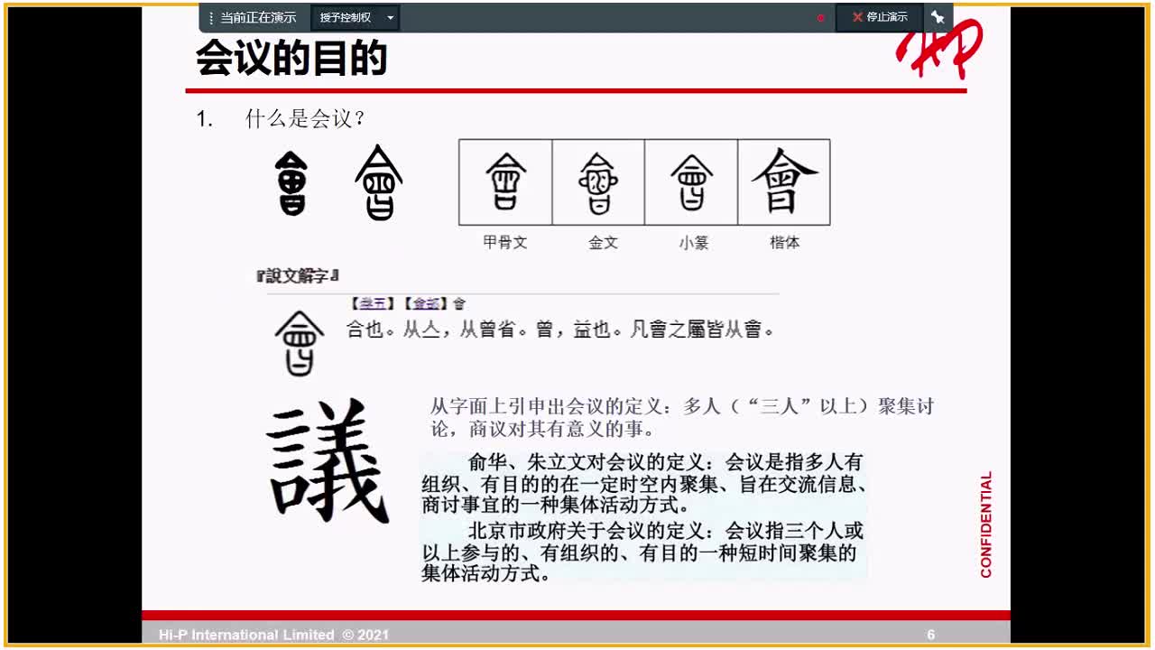Click the 甲骨文 character cell in the table
The width and height of the screenshot is (1155, 650).
[x=505, y=181]
